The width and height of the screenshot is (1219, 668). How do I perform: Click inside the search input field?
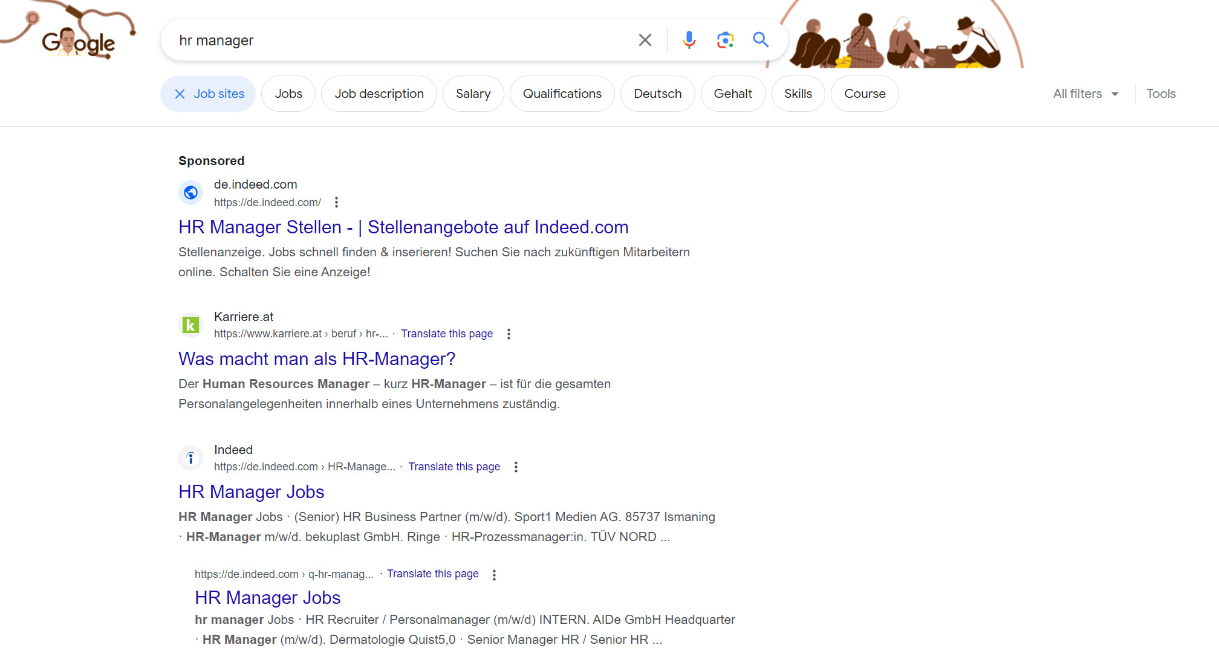click(x=393, y=40)
